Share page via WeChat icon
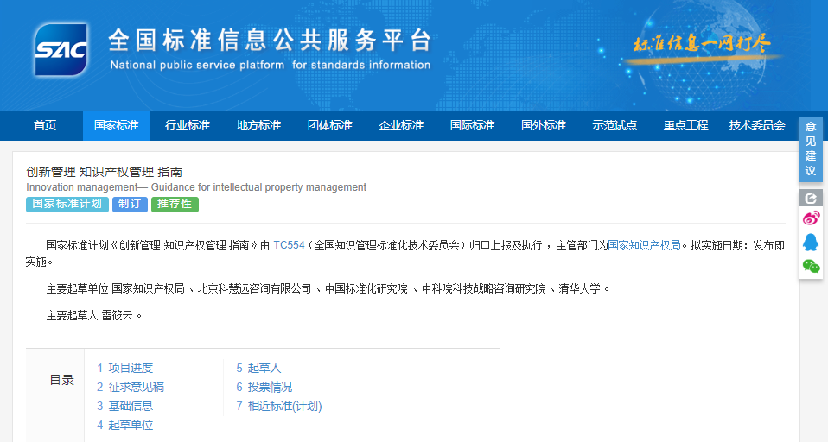Image resolution: width=828 pixels, height=442 pixels. [x=811, y=266]
